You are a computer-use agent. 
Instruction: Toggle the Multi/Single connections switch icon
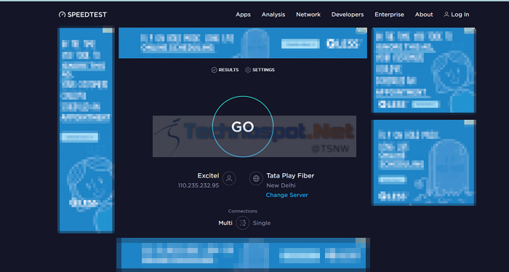242,223
